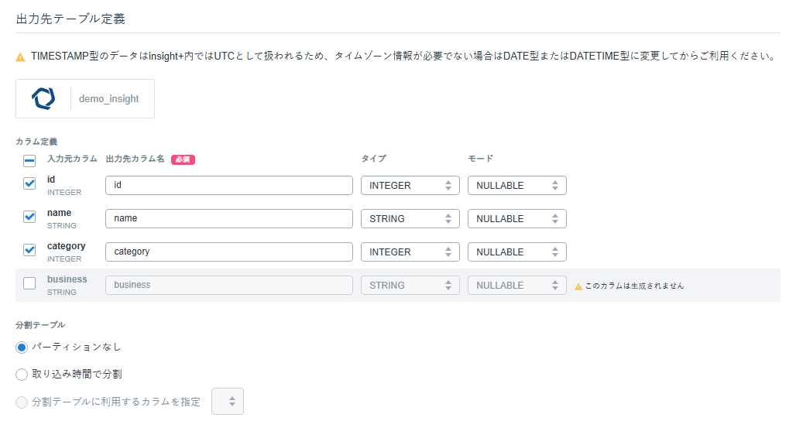The height and width of the screenshot is (428, 796).
Task: Click the このカラムは生成されません warning text
Action: pos(635,286)
